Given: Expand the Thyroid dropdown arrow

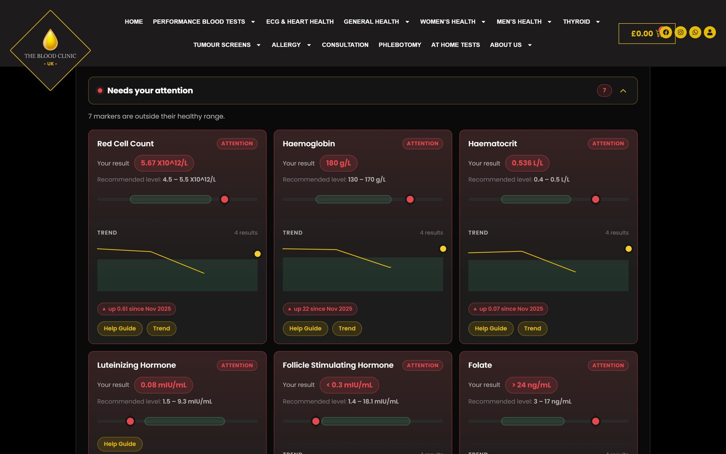Looking at the screenshot, I should (598, 22).
